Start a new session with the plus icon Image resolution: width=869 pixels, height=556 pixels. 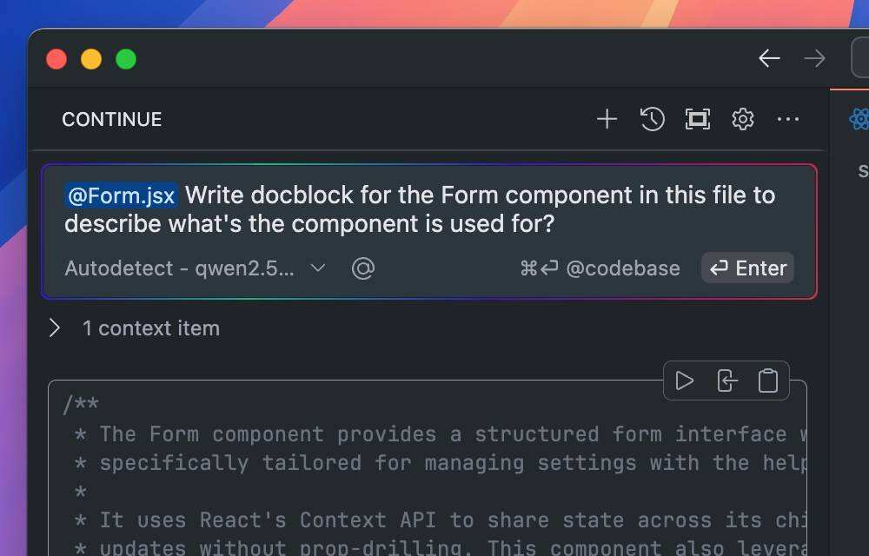[607, 119]
